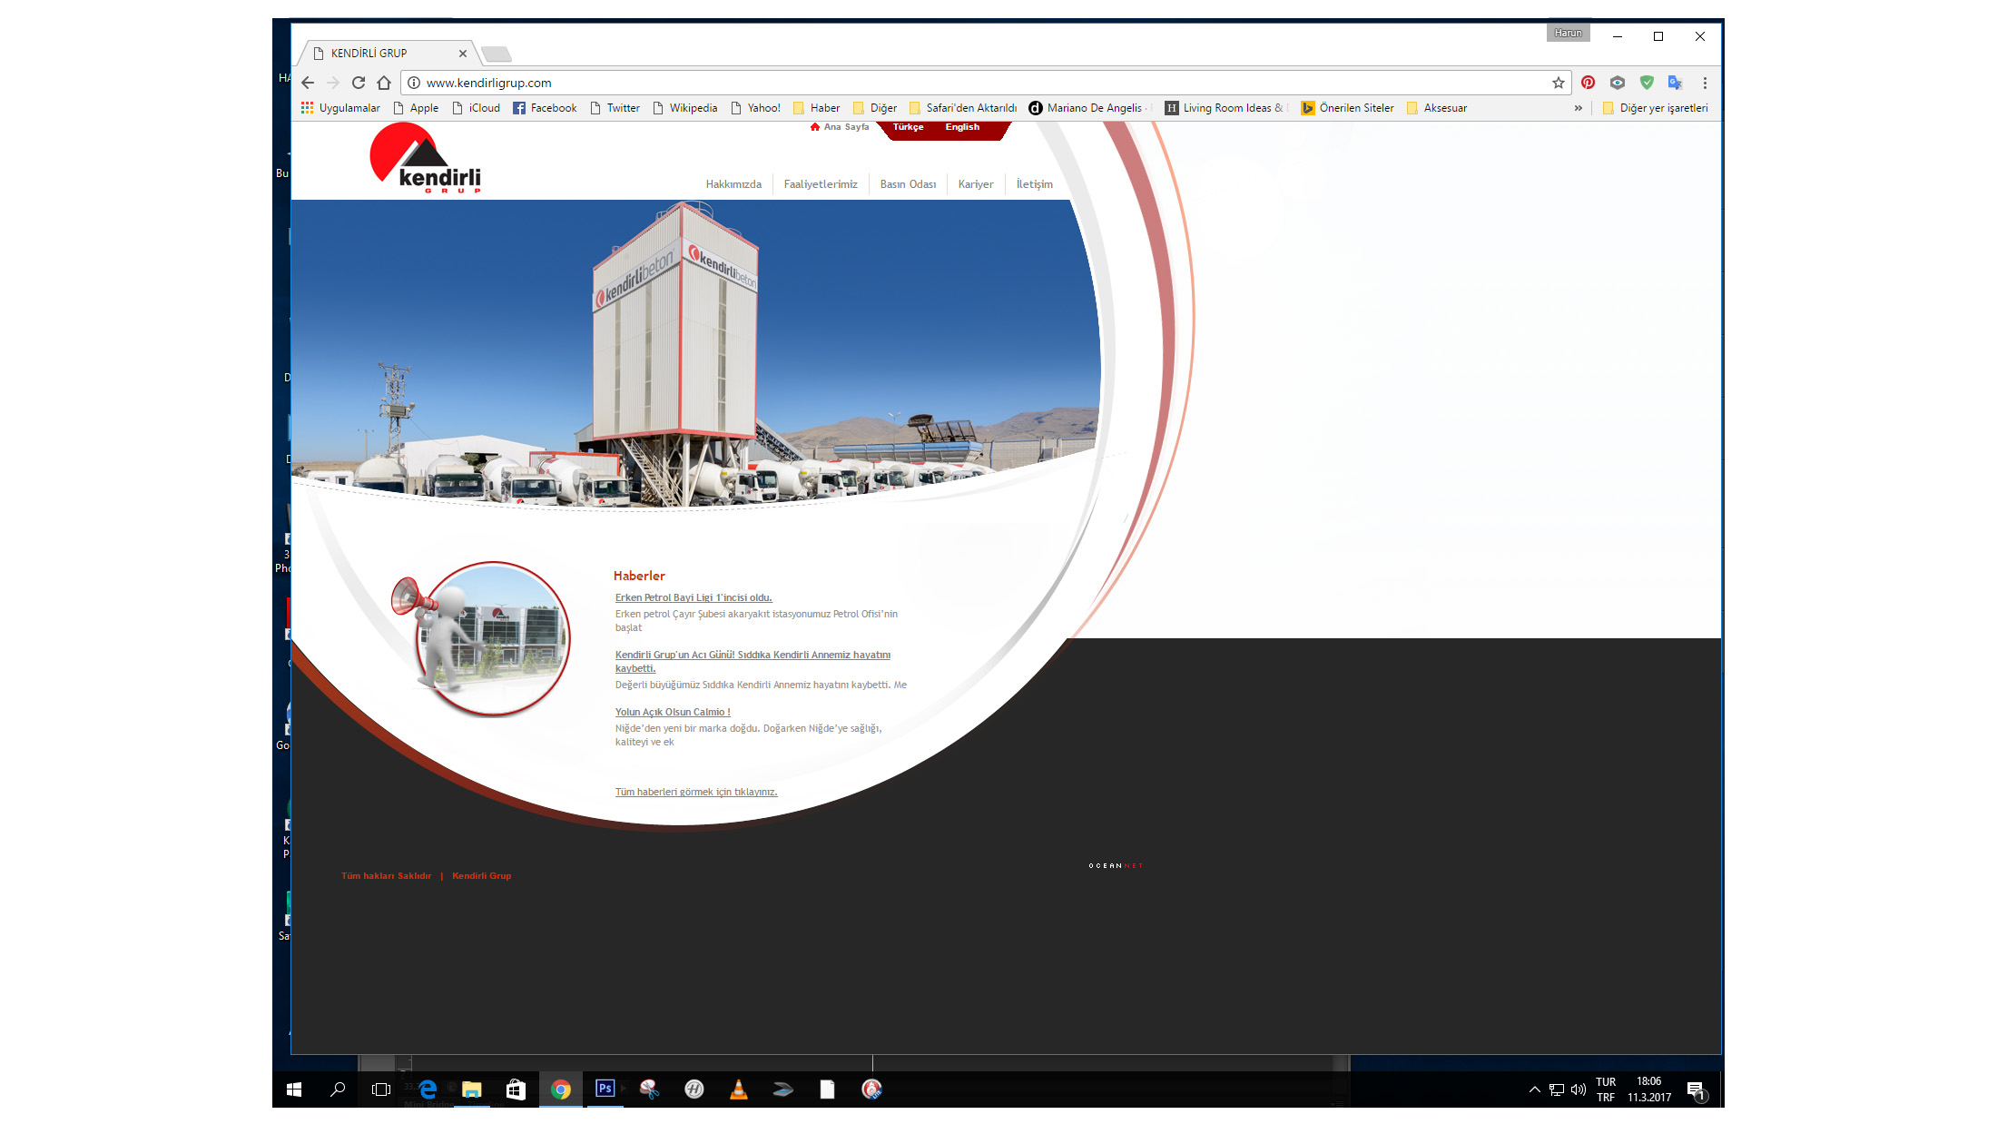1997x1124 pixels.
Task: Open the Basın Odası menu
Action: [908, 184]
